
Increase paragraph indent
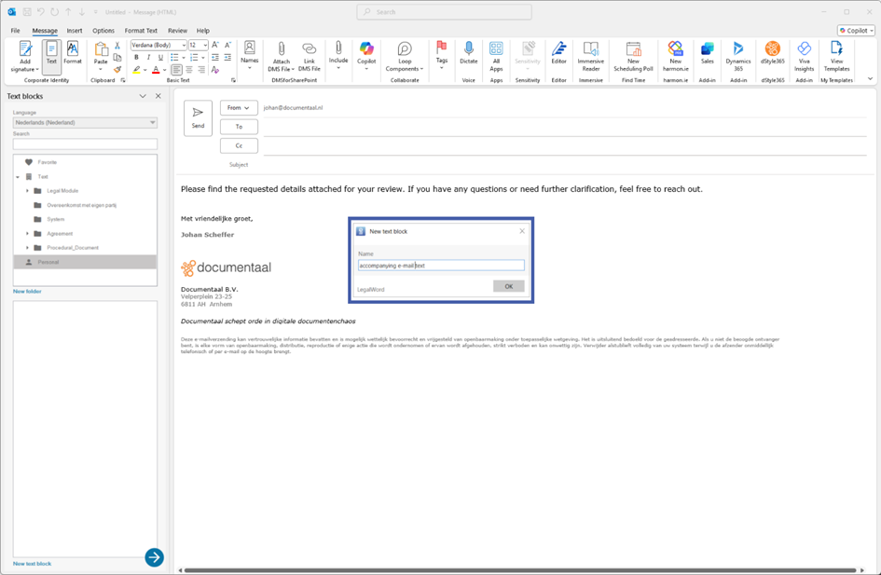click(x=227, y=57)
